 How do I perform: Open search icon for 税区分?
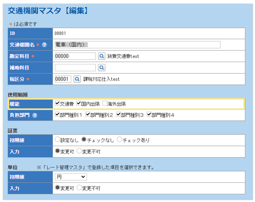click(77, 79)
